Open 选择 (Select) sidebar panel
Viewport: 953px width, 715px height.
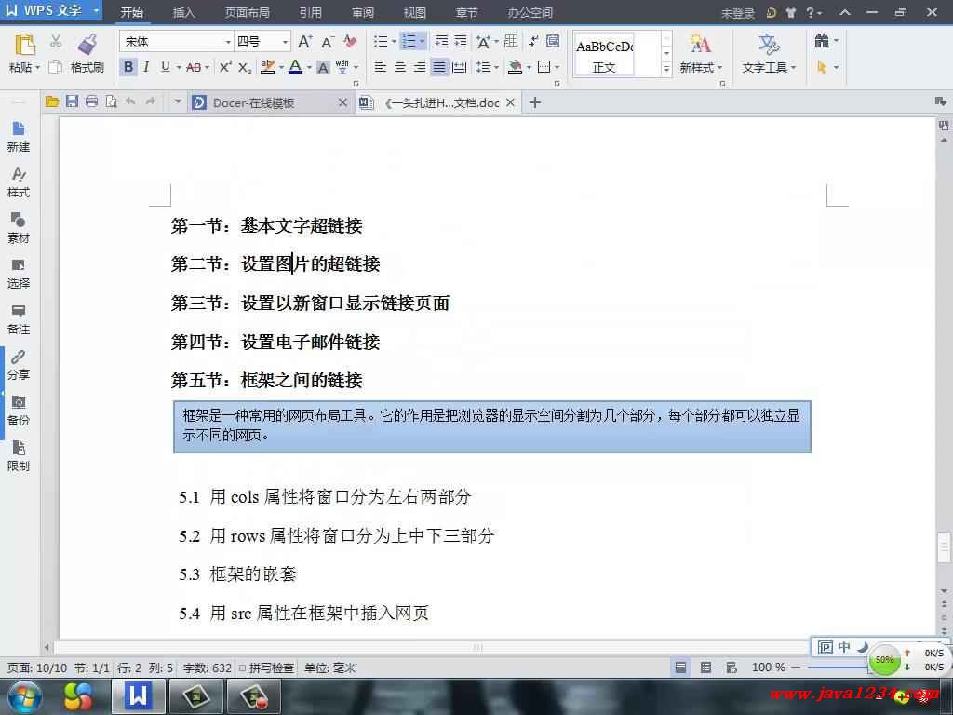point(19,274)
